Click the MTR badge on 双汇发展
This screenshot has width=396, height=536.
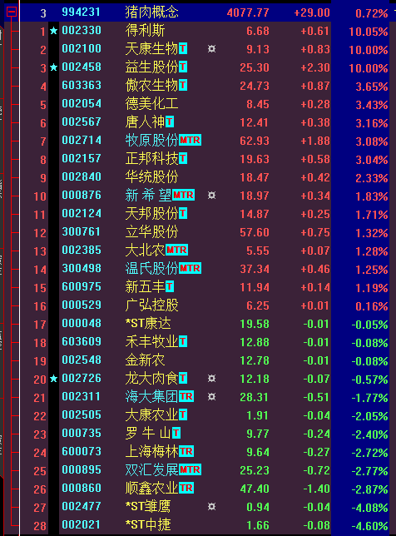pos(190,469)
